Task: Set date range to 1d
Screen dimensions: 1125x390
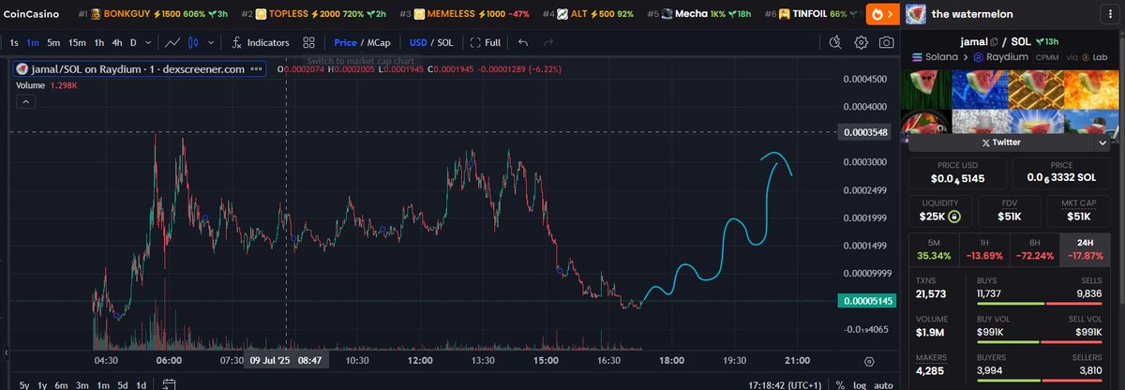Action: [141, 384]
